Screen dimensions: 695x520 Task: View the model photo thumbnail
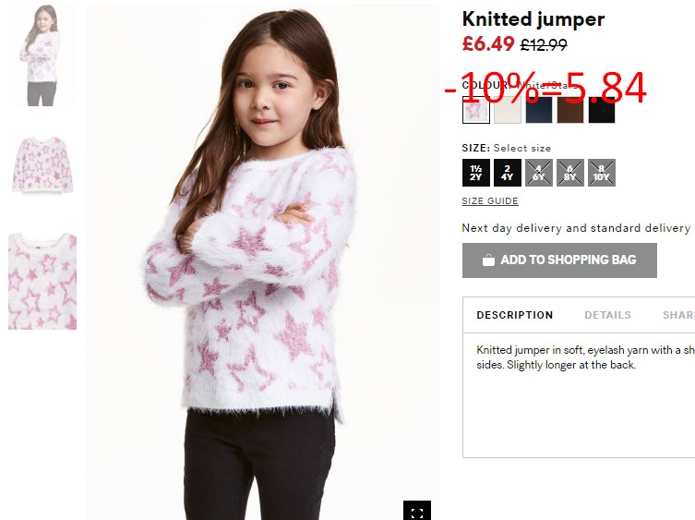coord(42,55)
